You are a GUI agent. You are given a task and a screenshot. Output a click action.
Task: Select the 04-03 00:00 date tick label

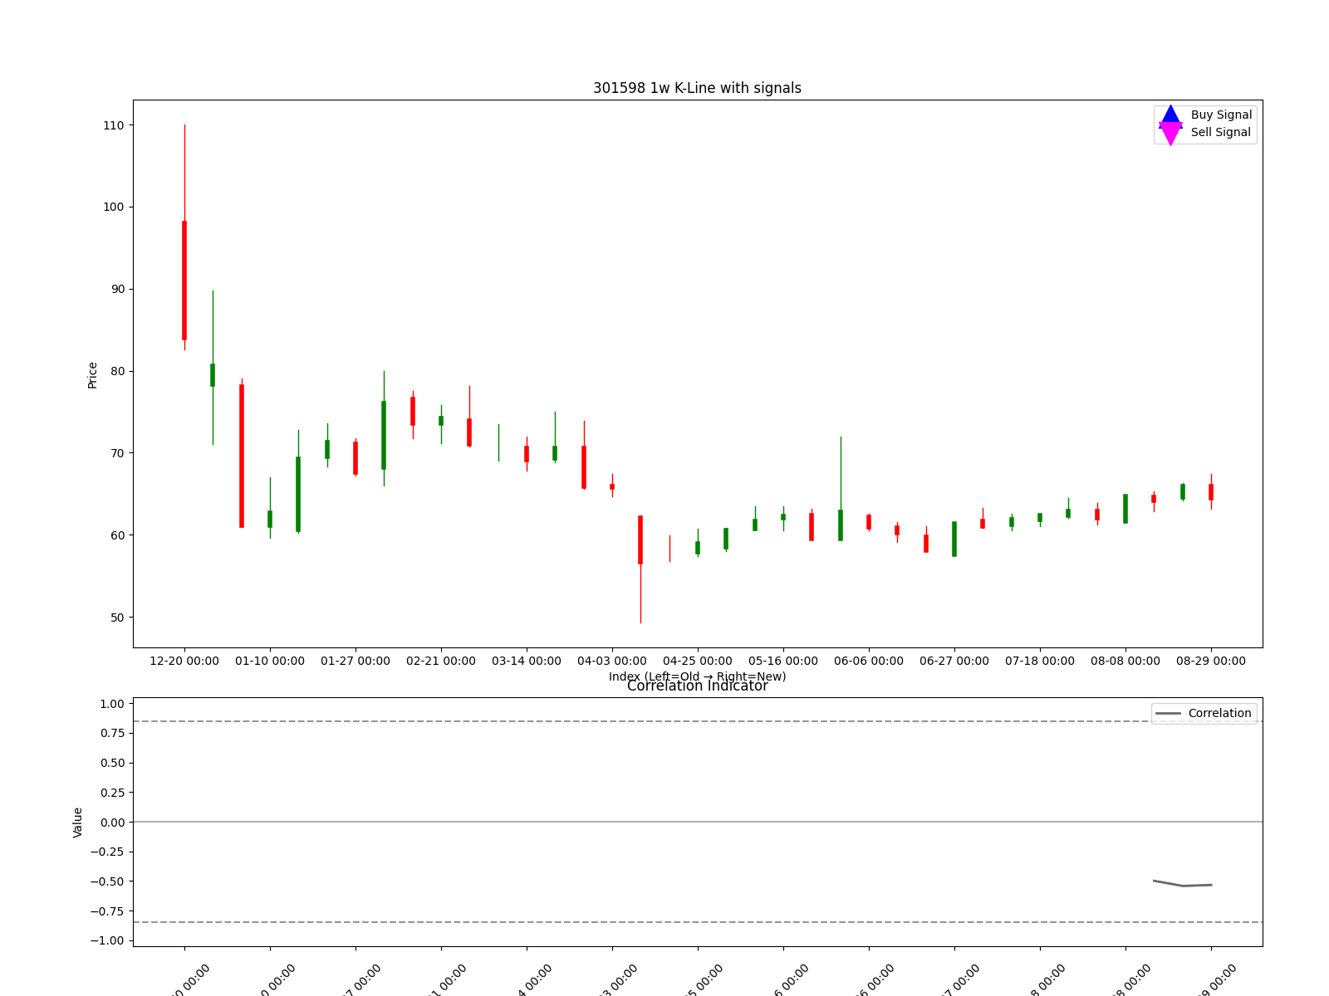pos(612,662)
